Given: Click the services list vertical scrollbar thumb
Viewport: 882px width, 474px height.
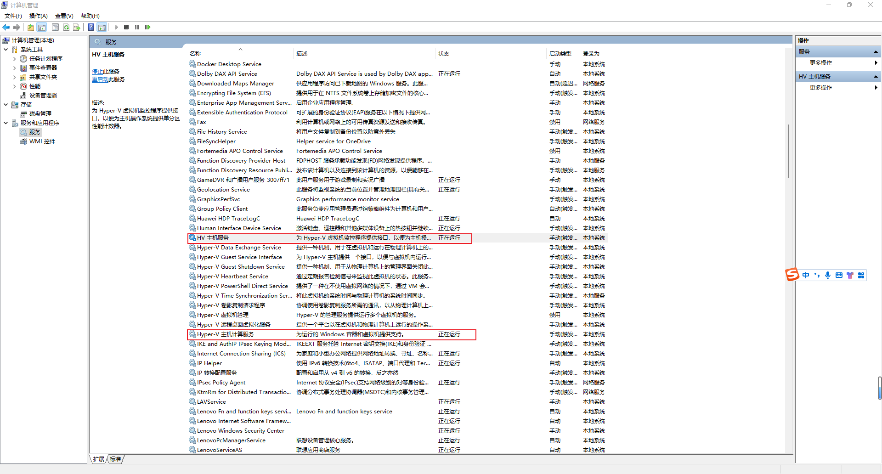Looking at the screenshot, I should 789,151.
